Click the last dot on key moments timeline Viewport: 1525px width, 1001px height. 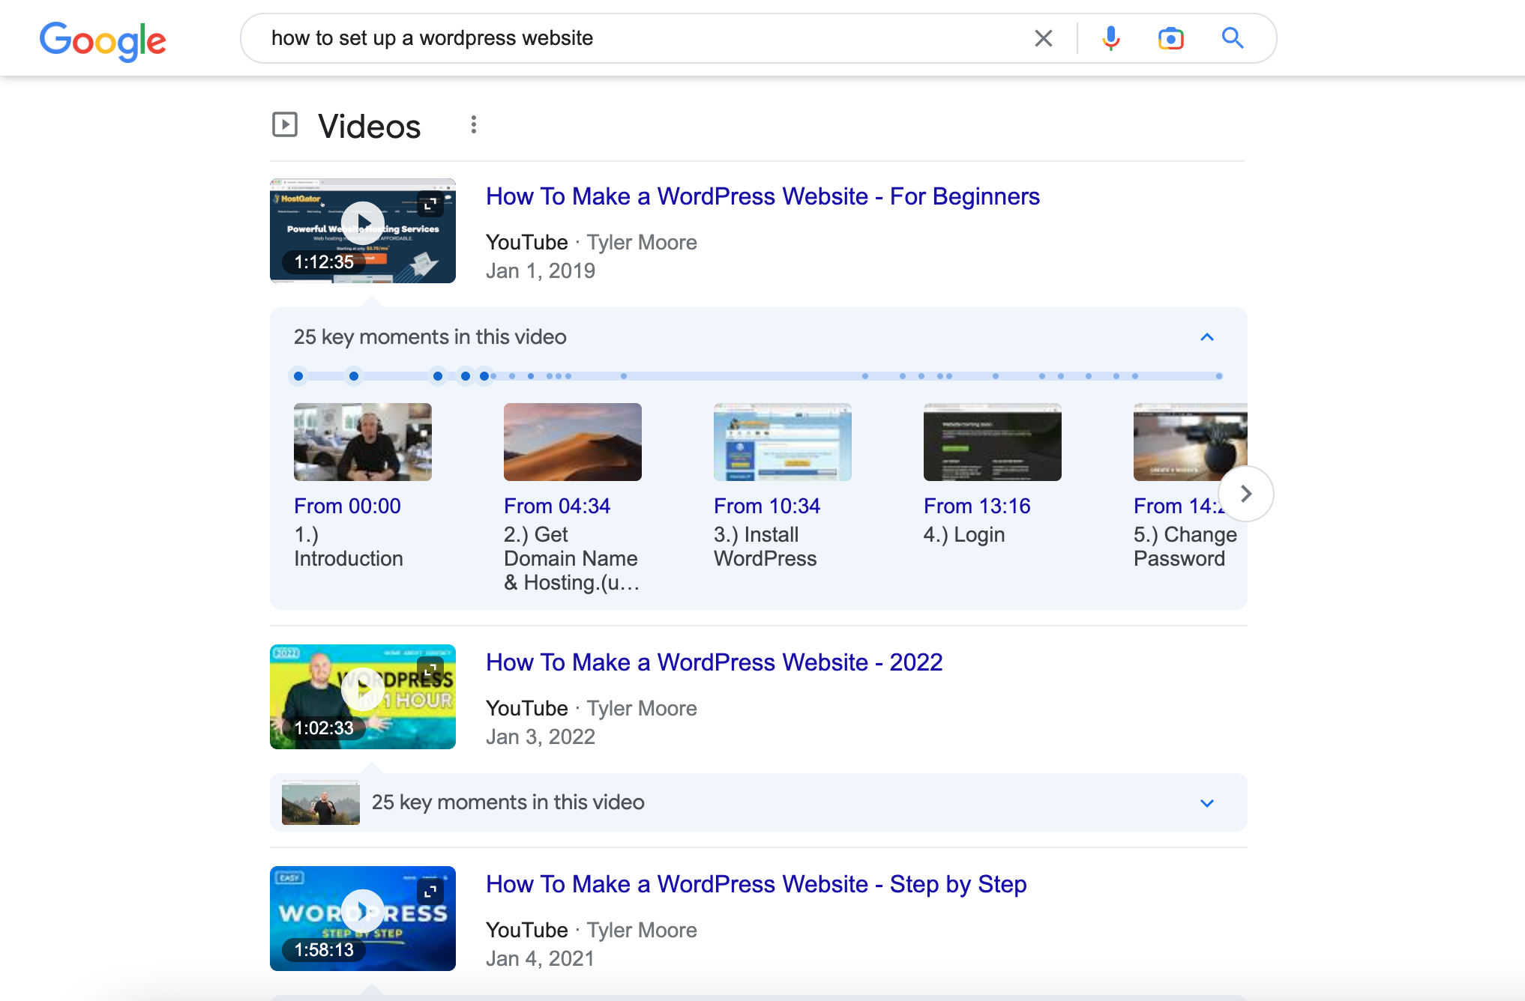point(1219,376)
